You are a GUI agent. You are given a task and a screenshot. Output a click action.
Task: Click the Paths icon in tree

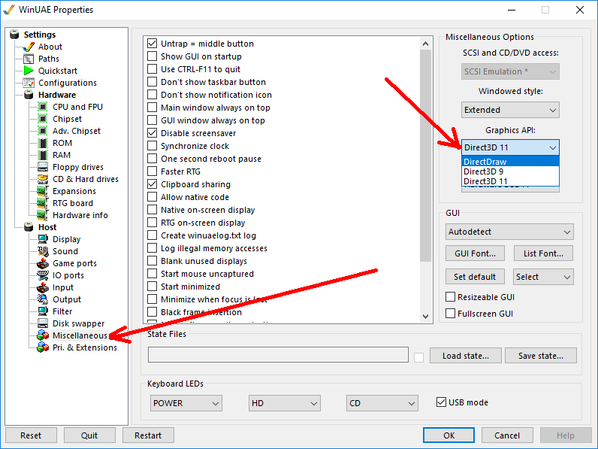[29, 59]
